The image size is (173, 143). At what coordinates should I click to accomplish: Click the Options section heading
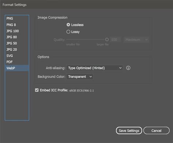[x=43, y=57]
